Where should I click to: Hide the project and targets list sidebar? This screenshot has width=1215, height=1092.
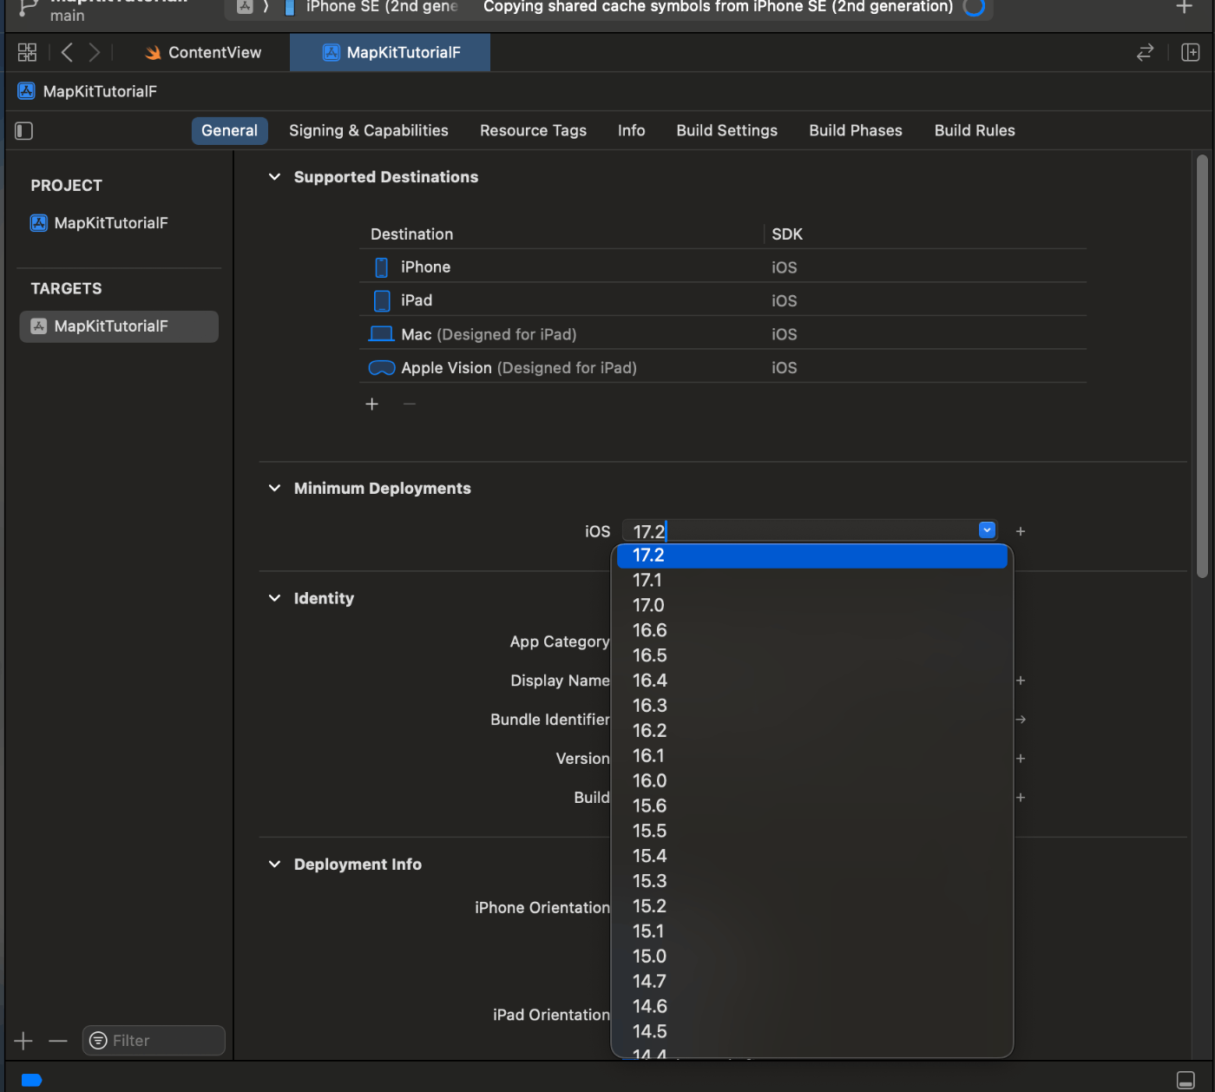point(24,130)
